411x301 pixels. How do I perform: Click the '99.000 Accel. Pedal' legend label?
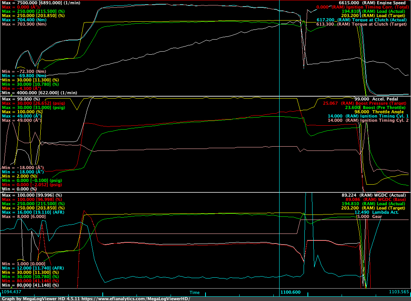coord(376,99)
